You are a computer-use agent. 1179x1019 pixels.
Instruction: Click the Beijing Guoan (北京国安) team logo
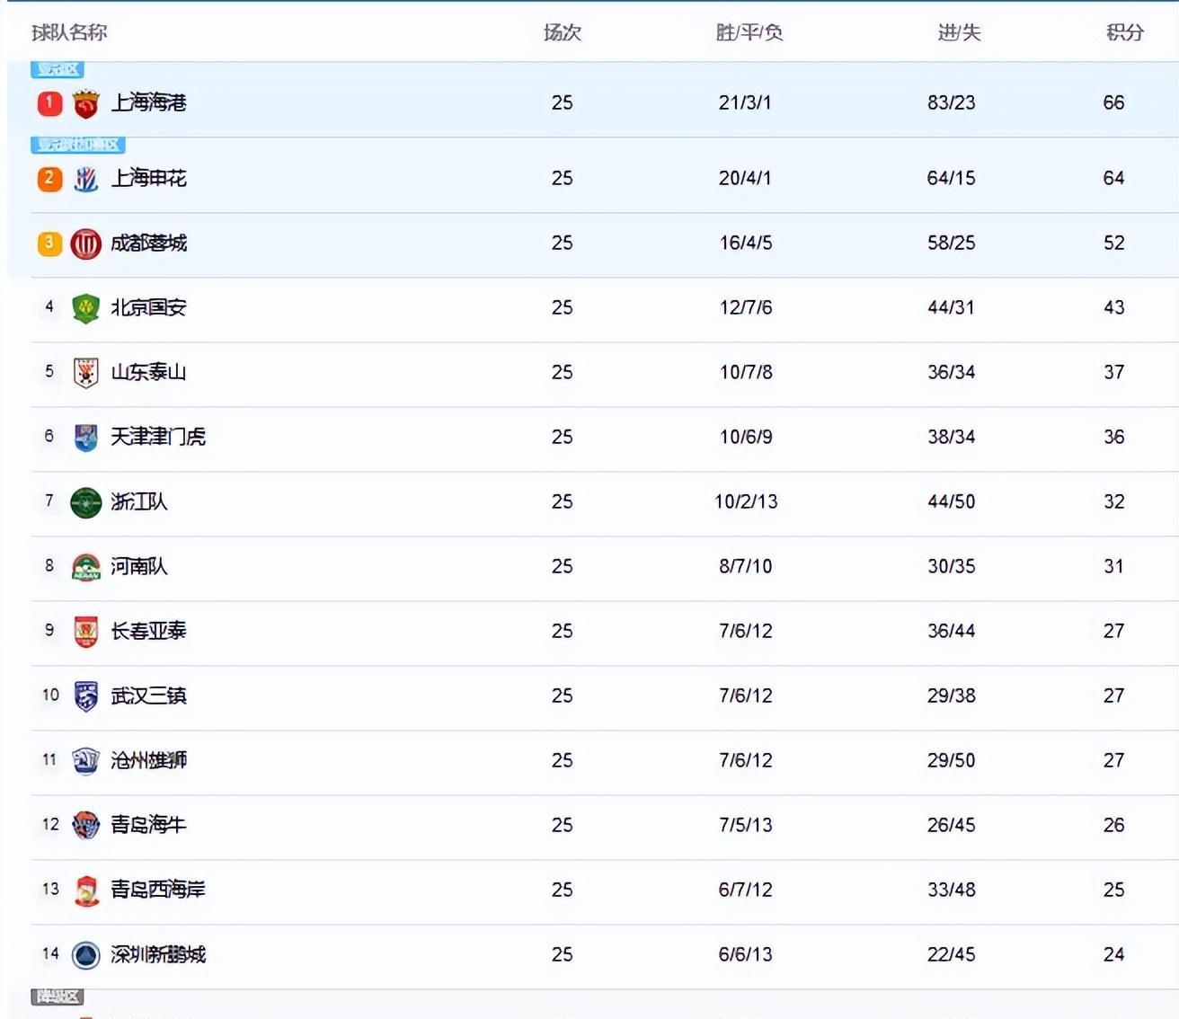point(85,308)
